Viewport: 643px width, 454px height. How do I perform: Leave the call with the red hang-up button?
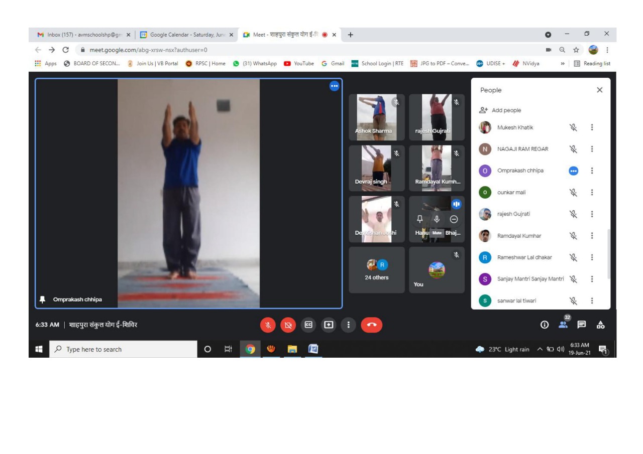pos(372,325)
